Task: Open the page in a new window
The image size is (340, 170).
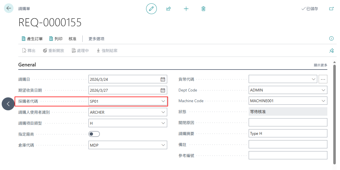Action: tap(332, 9)
